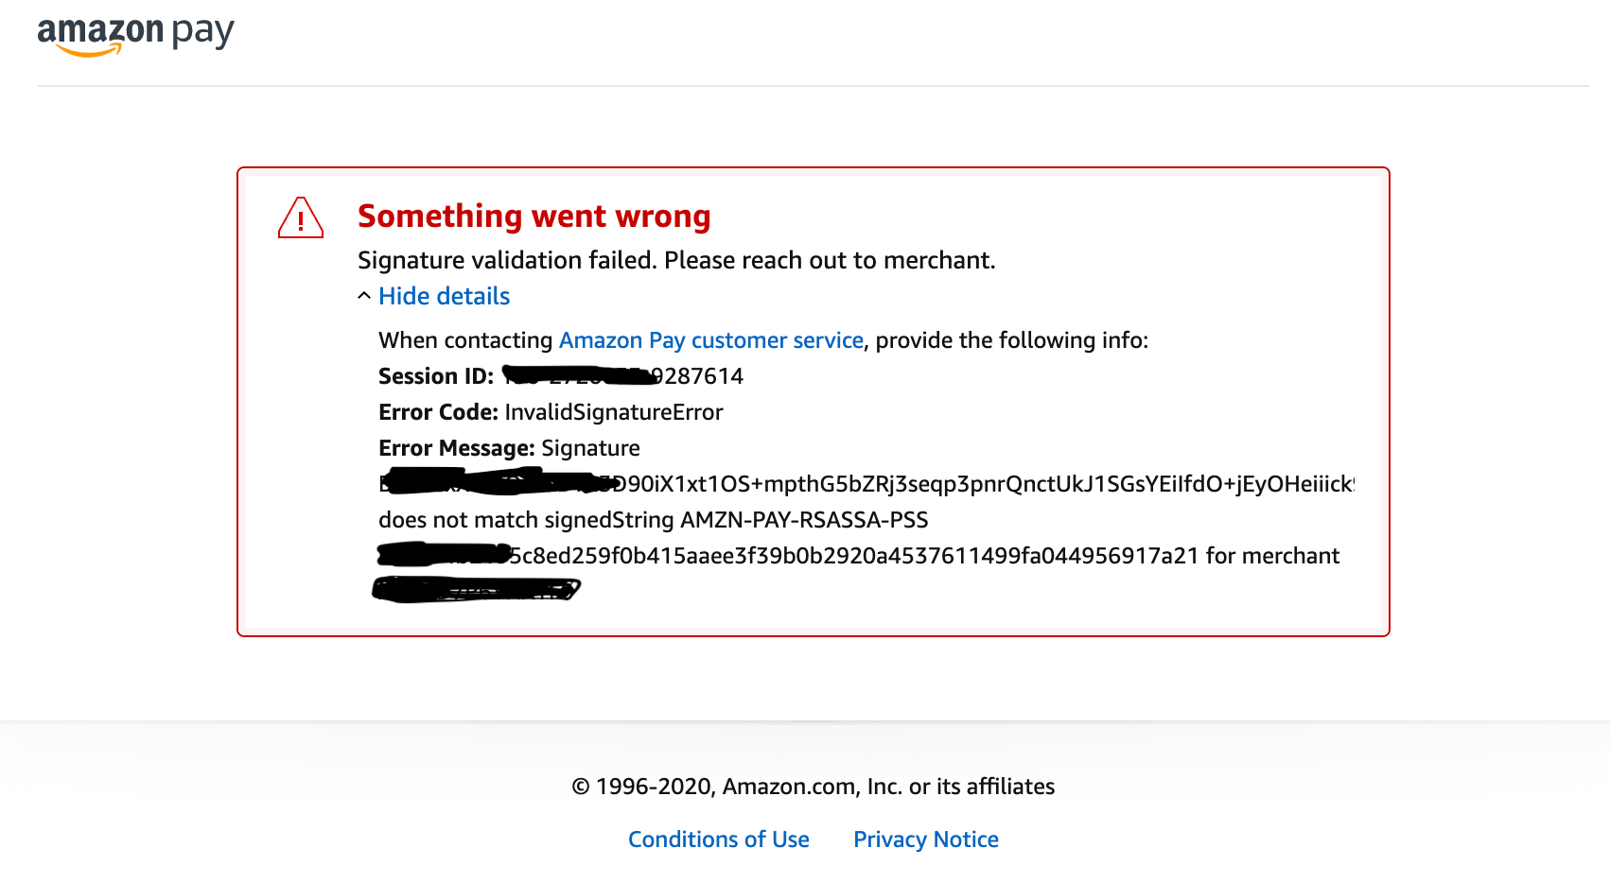Click the AMZN-PAY-RSASSA-PSS algorithm text
The width and height of the screenshot is (1610, 883).
click(x=804, y=520)
